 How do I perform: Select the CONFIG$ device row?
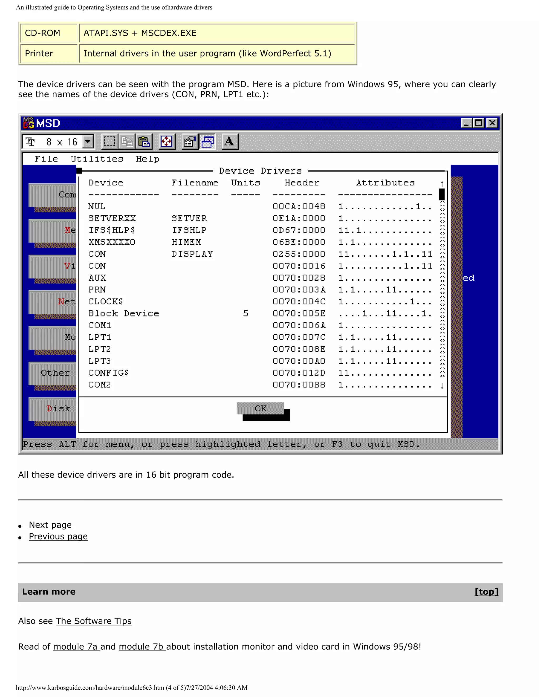(260, 373)
